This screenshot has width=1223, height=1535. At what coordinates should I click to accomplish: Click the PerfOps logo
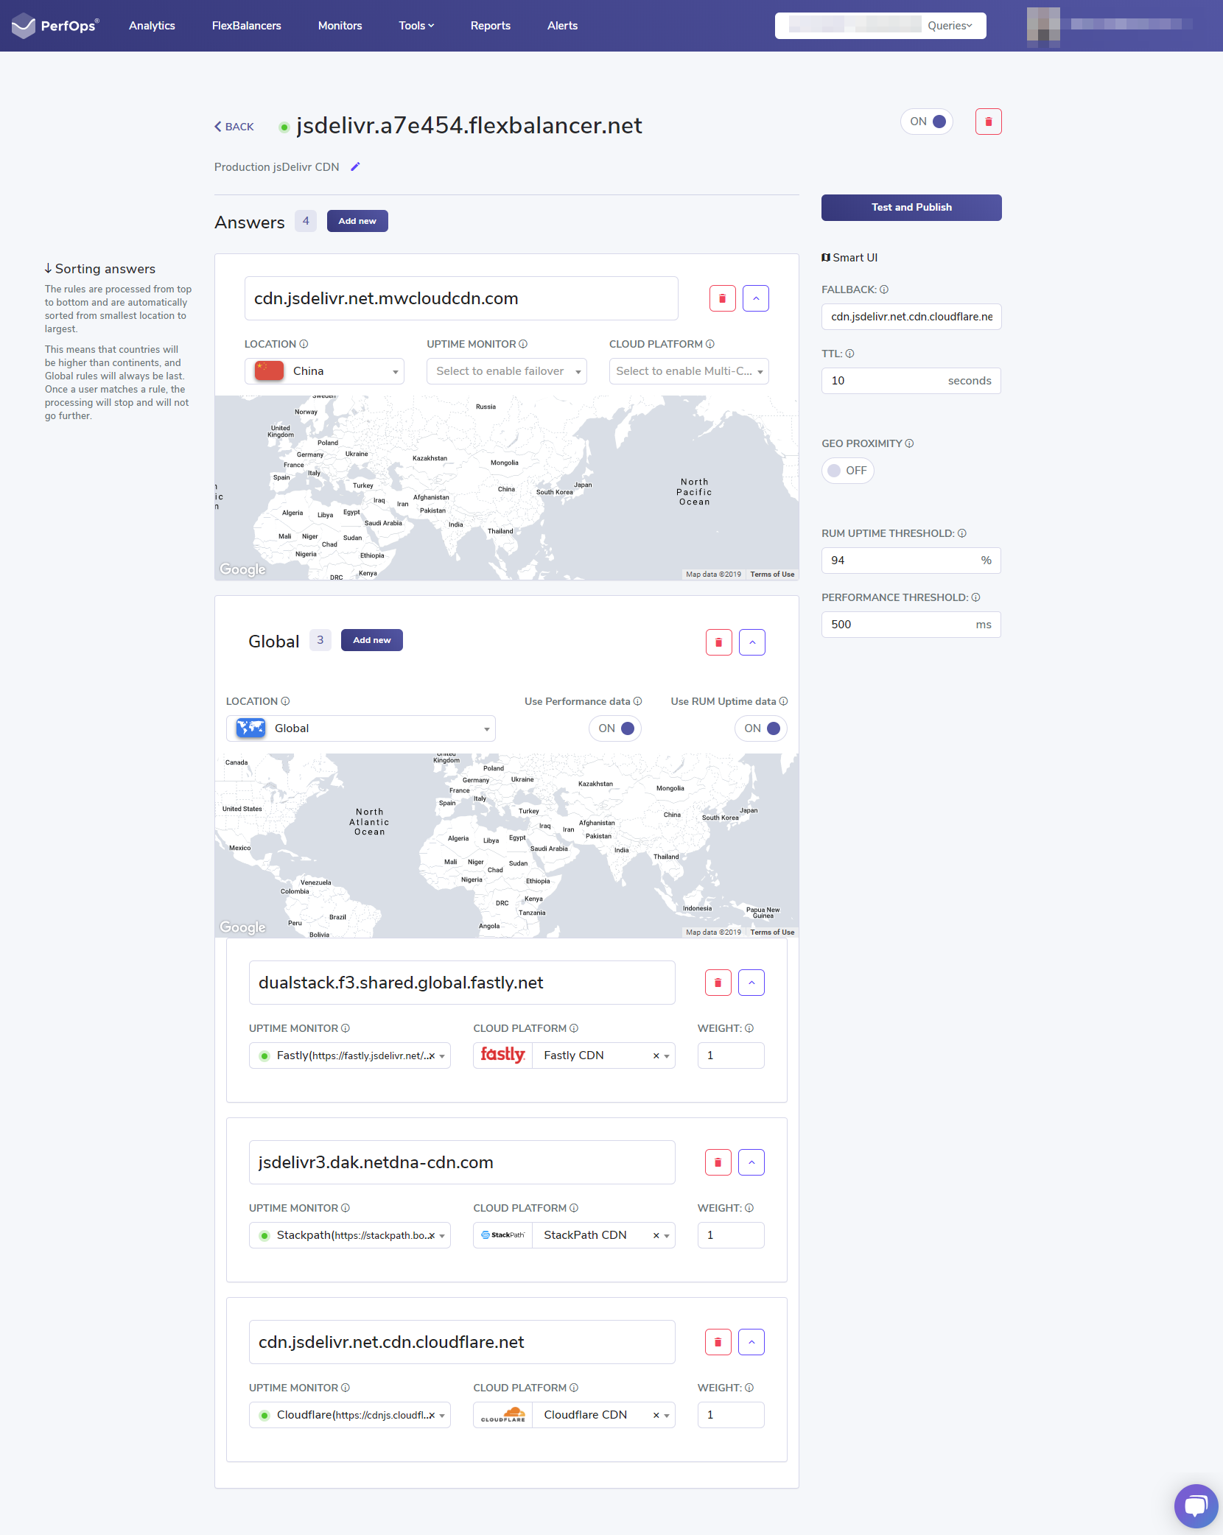(x=55, y=26)
